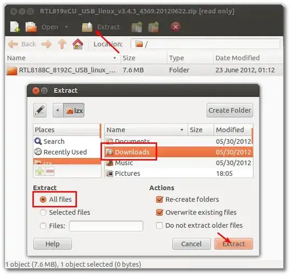This screenshot has width=291, height=276.
Task: Sort the Extract file list by the Modified column
Action: [x=233, y=129]
